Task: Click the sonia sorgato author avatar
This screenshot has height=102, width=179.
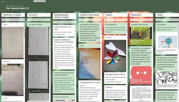Action: click(x=7, y=6)
